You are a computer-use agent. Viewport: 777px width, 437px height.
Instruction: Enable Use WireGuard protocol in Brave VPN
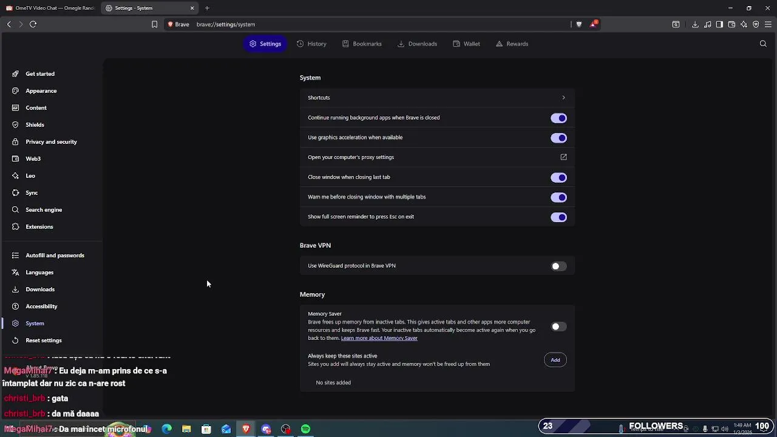point(558,266)
